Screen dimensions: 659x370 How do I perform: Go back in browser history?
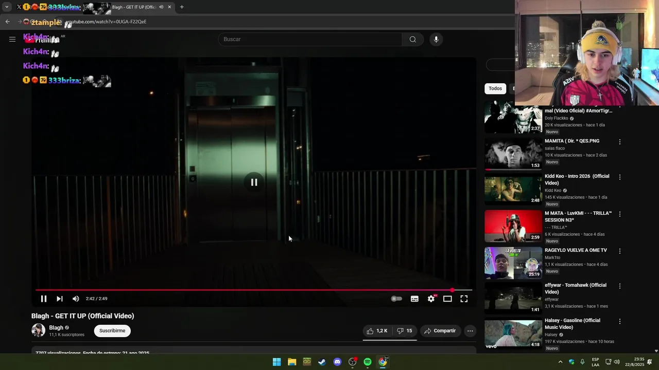(x=7, y=22)
